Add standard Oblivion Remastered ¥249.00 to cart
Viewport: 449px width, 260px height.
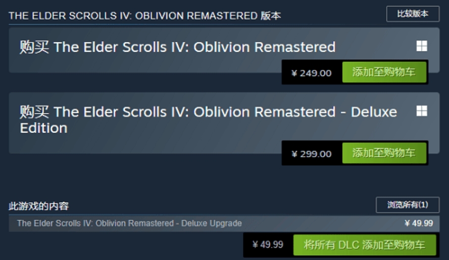(384, 72)
